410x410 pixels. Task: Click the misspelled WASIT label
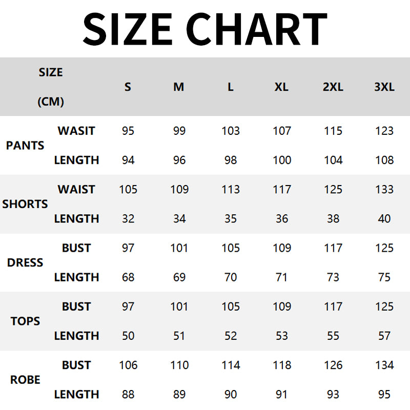tap(76, 131)
